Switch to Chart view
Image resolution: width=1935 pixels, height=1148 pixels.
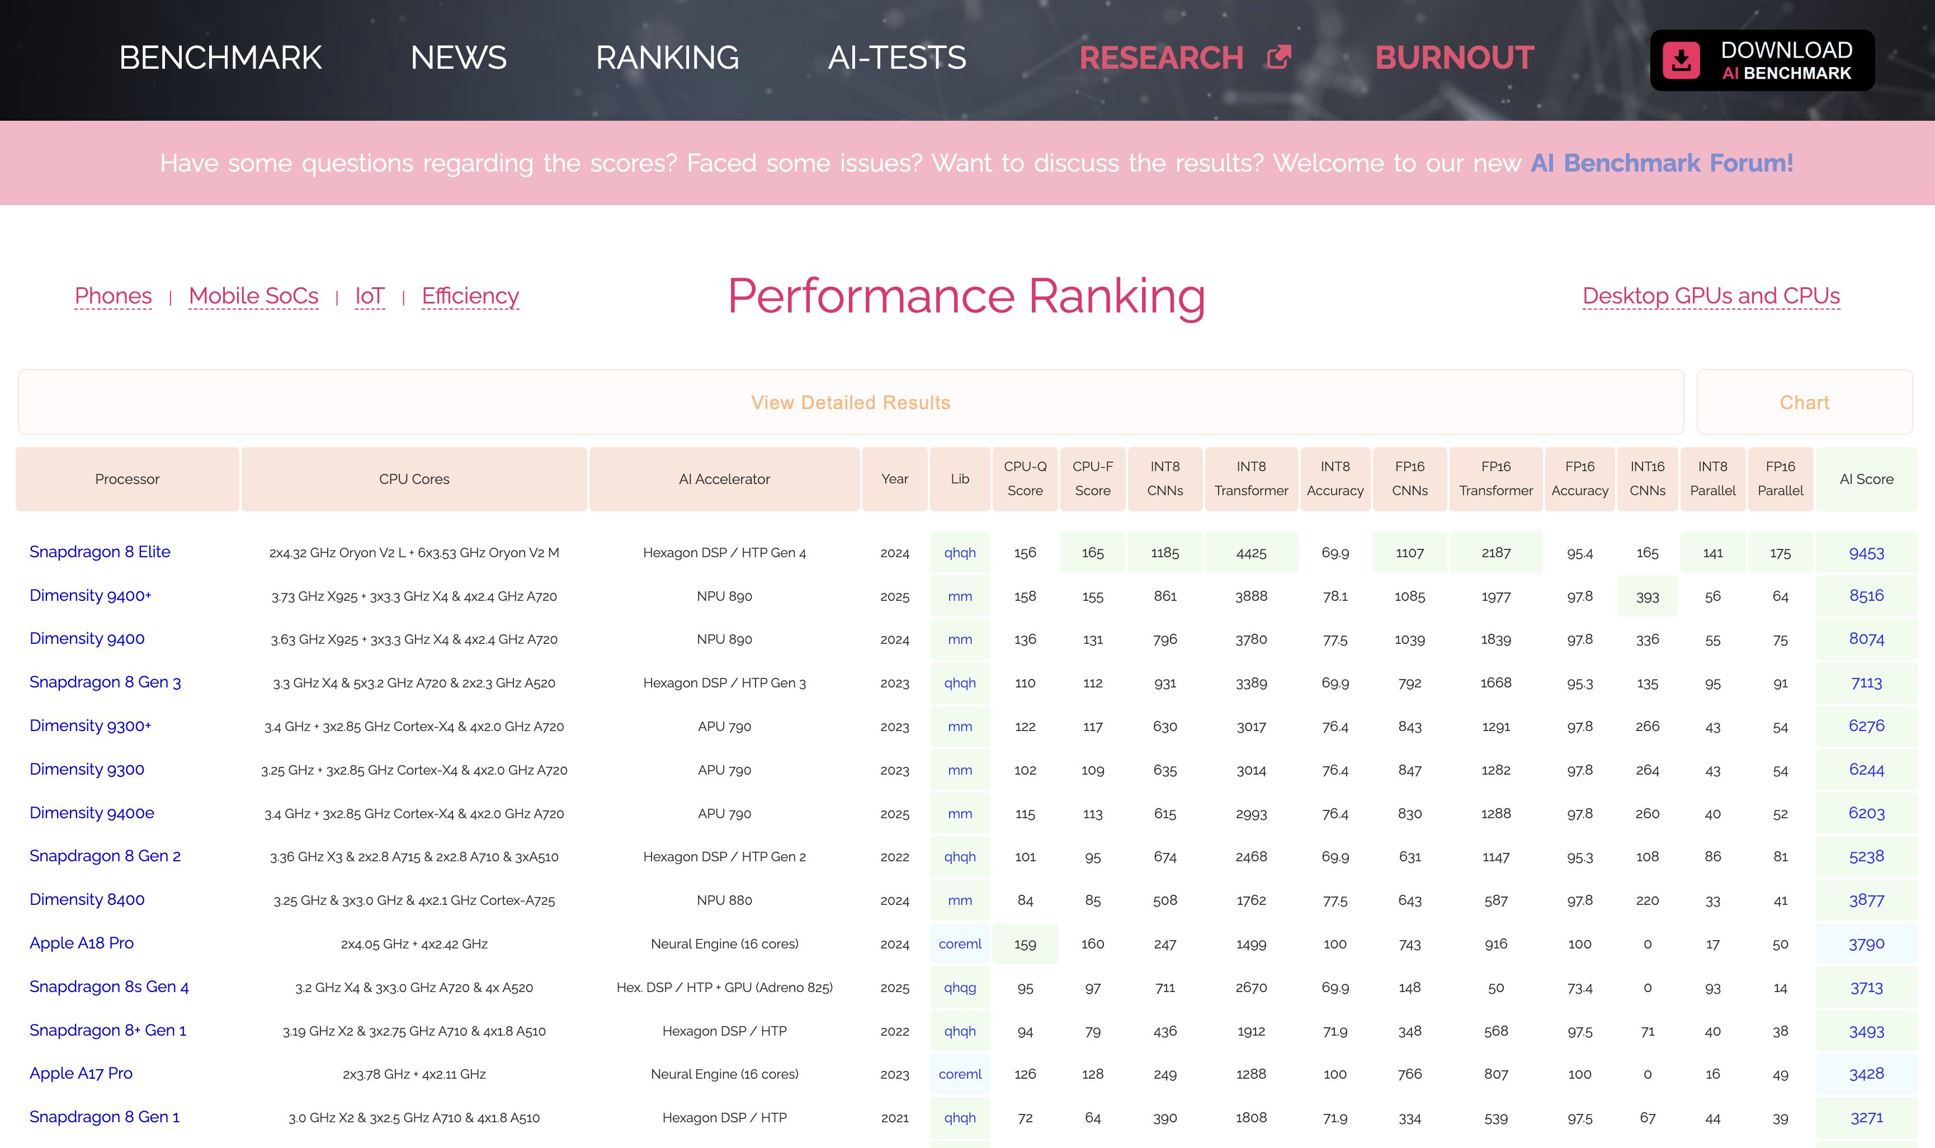(1804, 401)
